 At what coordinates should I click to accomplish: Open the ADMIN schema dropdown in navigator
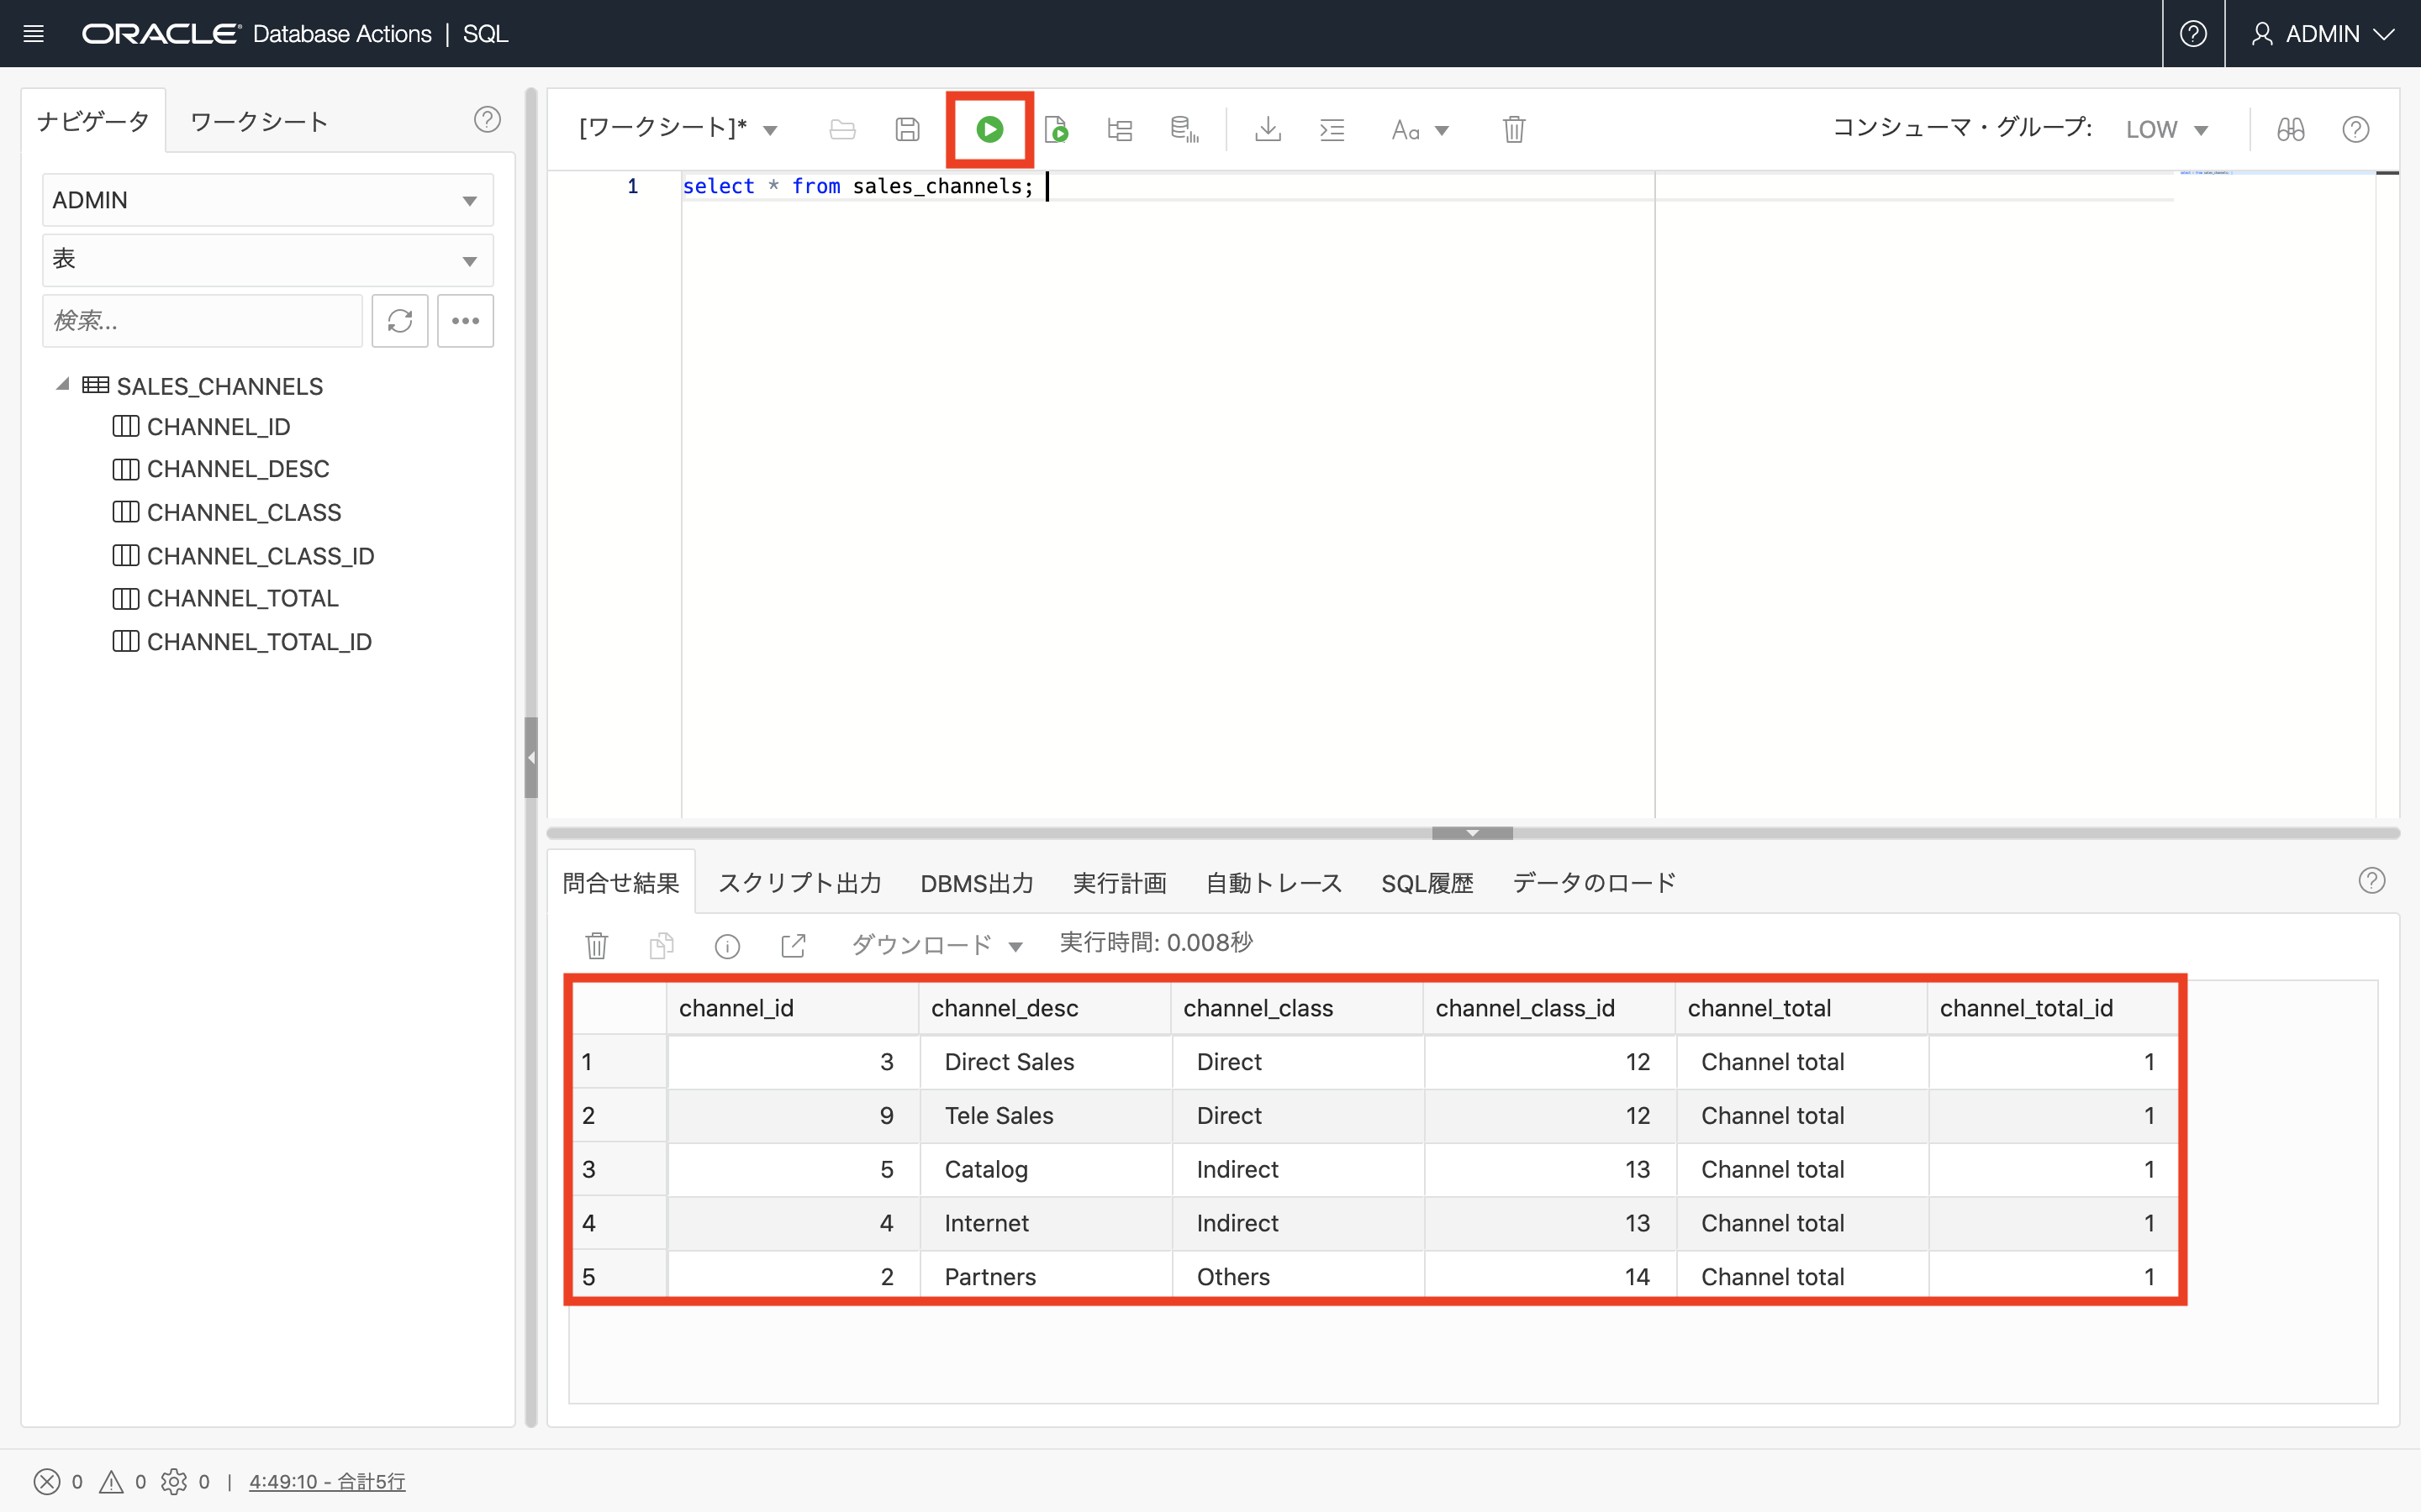267,200
